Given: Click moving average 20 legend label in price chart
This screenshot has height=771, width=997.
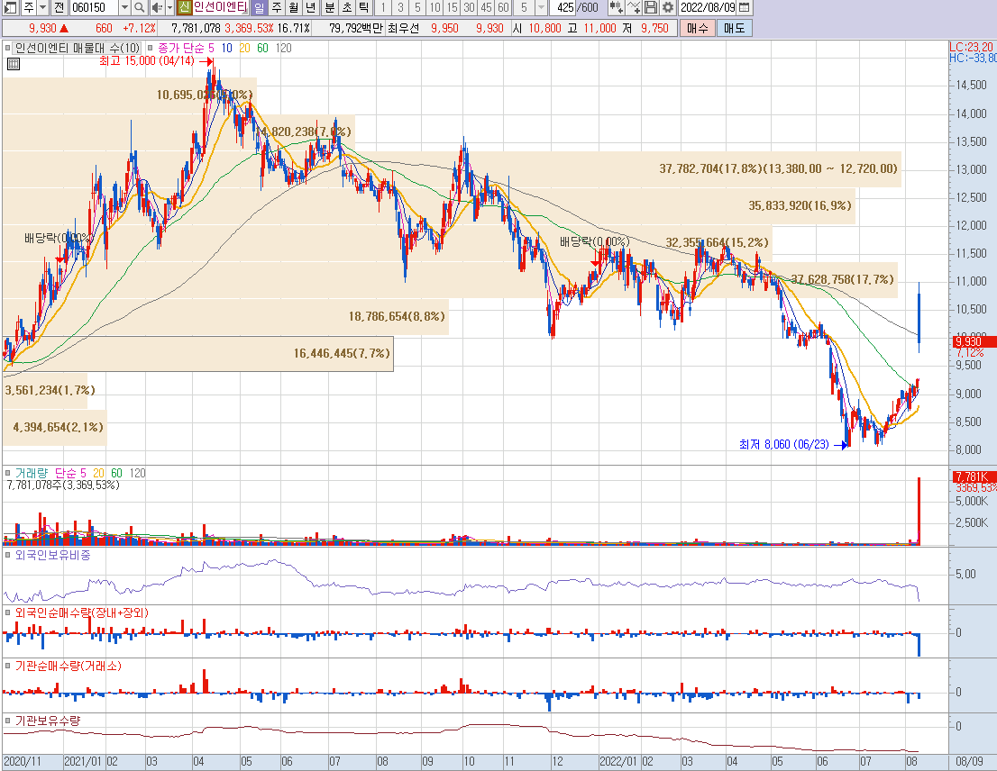Looking at the screenshot, I should pyautogui.click(x=245, y=48).
